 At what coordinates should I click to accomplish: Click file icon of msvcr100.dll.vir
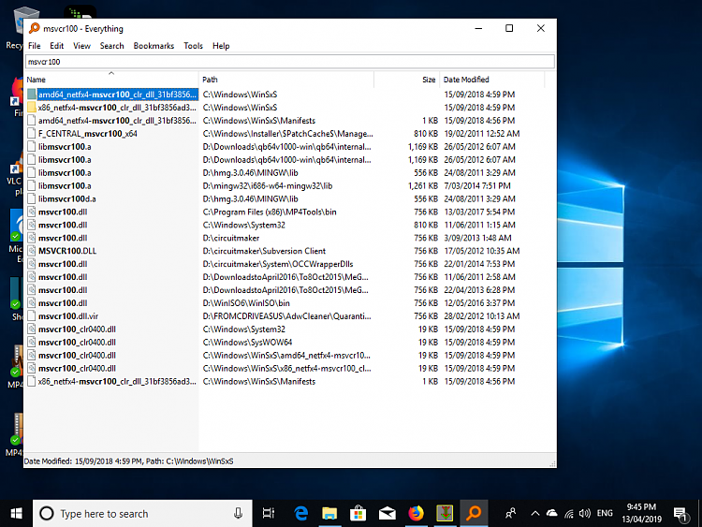click(x=31, y=316)
